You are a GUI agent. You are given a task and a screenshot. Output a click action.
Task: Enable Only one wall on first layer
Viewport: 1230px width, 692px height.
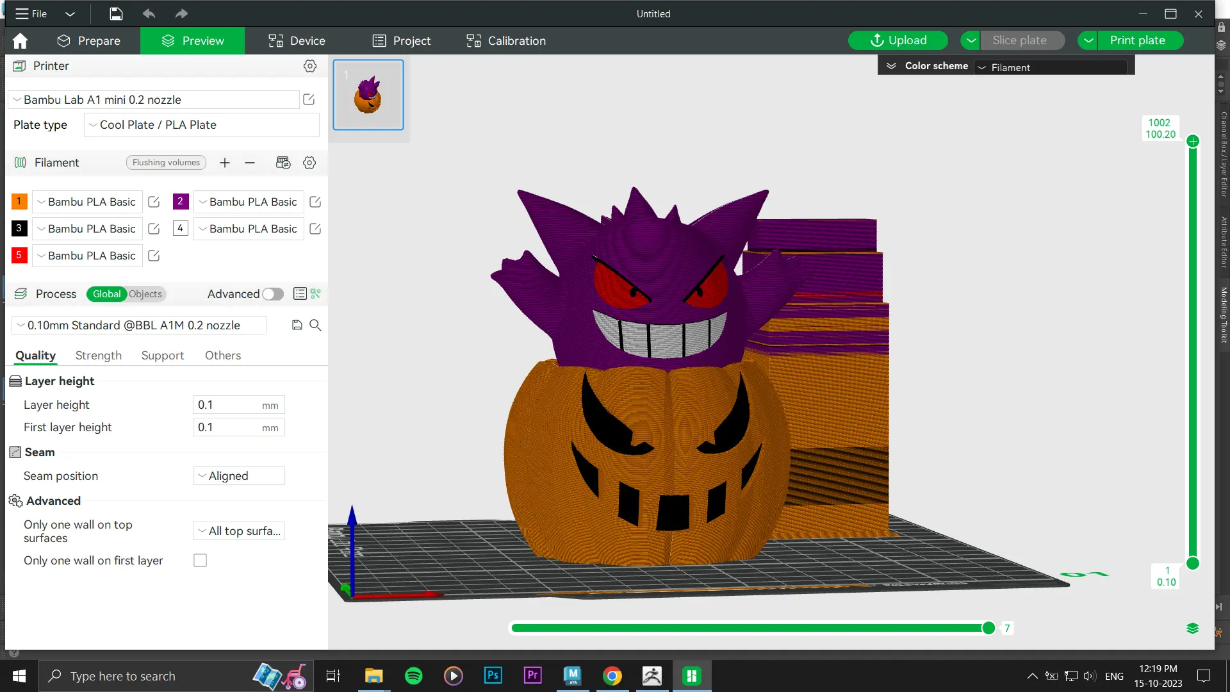tap(201, 561)
